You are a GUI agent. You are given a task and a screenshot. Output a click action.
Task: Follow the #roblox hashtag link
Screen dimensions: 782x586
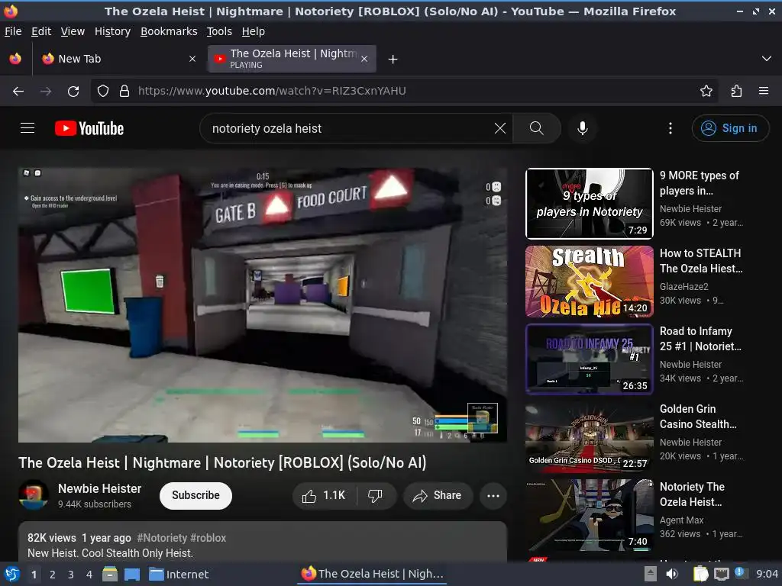coord(208,538)
